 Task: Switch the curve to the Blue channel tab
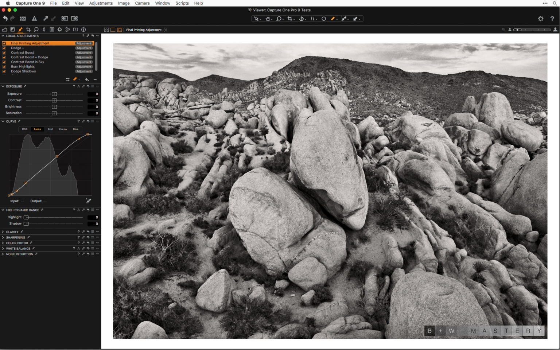point(75,129)
